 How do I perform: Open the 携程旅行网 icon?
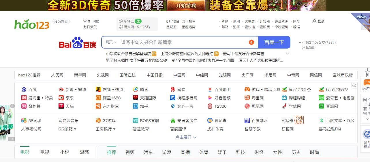click(x=173, y=98)
